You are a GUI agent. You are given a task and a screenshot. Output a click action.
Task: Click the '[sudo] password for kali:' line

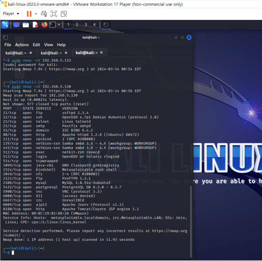(x=30, y=65)
